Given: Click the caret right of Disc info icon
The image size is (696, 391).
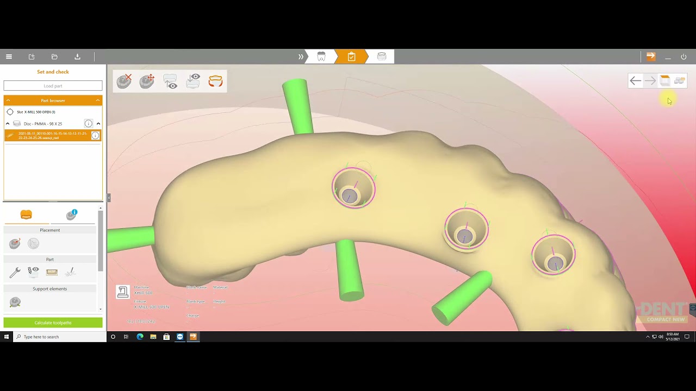Looking at the screenshot, I should tap(98, 124).
